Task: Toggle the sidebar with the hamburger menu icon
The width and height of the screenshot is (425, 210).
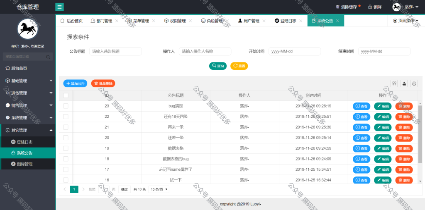Action: pyautogui.click(x=59, y=7)
